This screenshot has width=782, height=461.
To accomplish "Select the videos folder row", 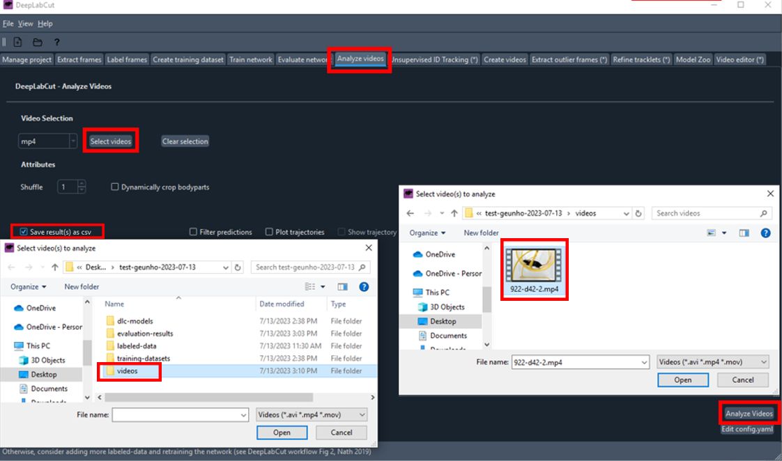I will (240, 370).
